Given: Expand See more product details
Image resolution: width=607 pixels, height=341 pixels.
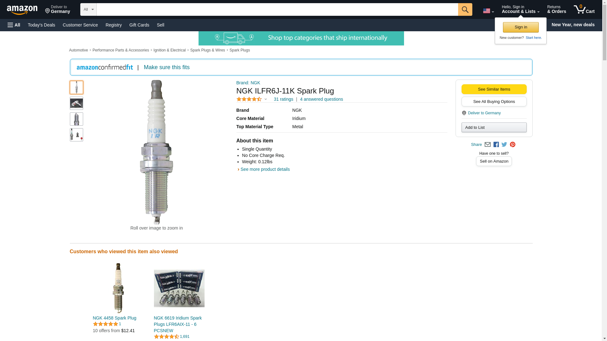Looking at the screenshot, I should [x=265, y=169].
